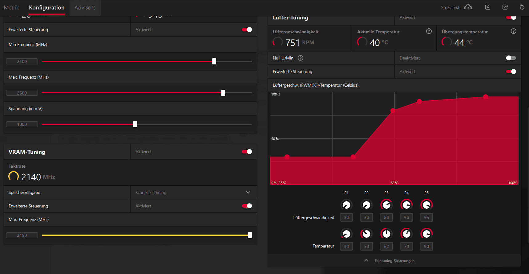Image resolution: width=529 pixels, height=274 pixels.
Task: Switch to the Metrik tab
Action: pyautogui.click(x=11, y=7)
